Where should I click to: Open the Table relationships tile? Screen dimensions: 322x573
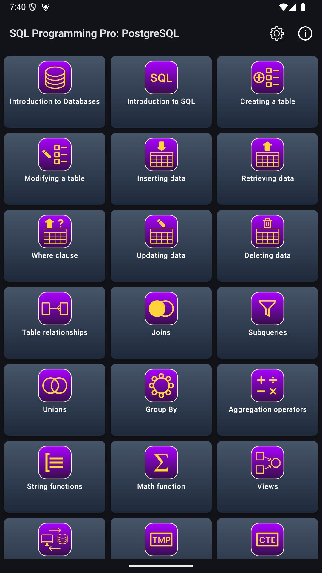point(55,323)
